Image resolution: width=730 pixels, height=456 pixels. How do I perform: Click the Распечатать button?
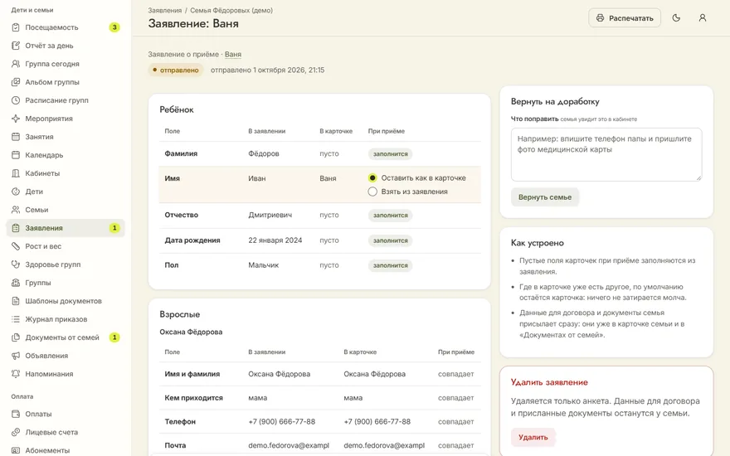coord(625,17)
